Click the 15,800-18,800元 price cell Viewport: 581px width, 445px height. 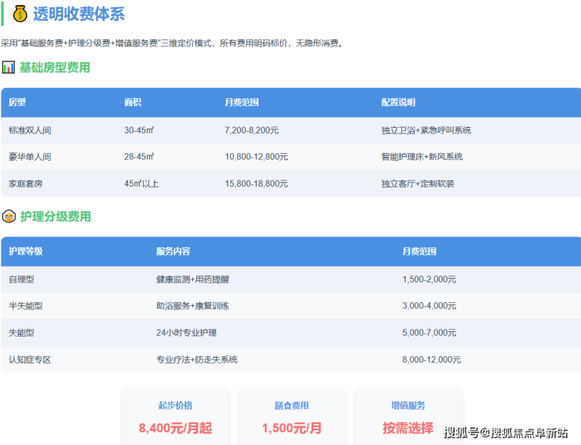click(256, 184)
